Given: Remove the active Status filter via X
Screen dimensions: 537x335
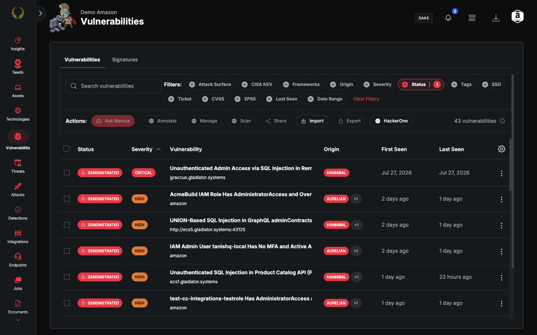Looking at the screenshot, I should tap(405, 84).
